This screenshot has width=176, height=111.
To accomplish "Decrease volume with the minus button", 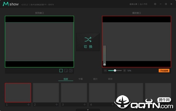I will point(105,71).
